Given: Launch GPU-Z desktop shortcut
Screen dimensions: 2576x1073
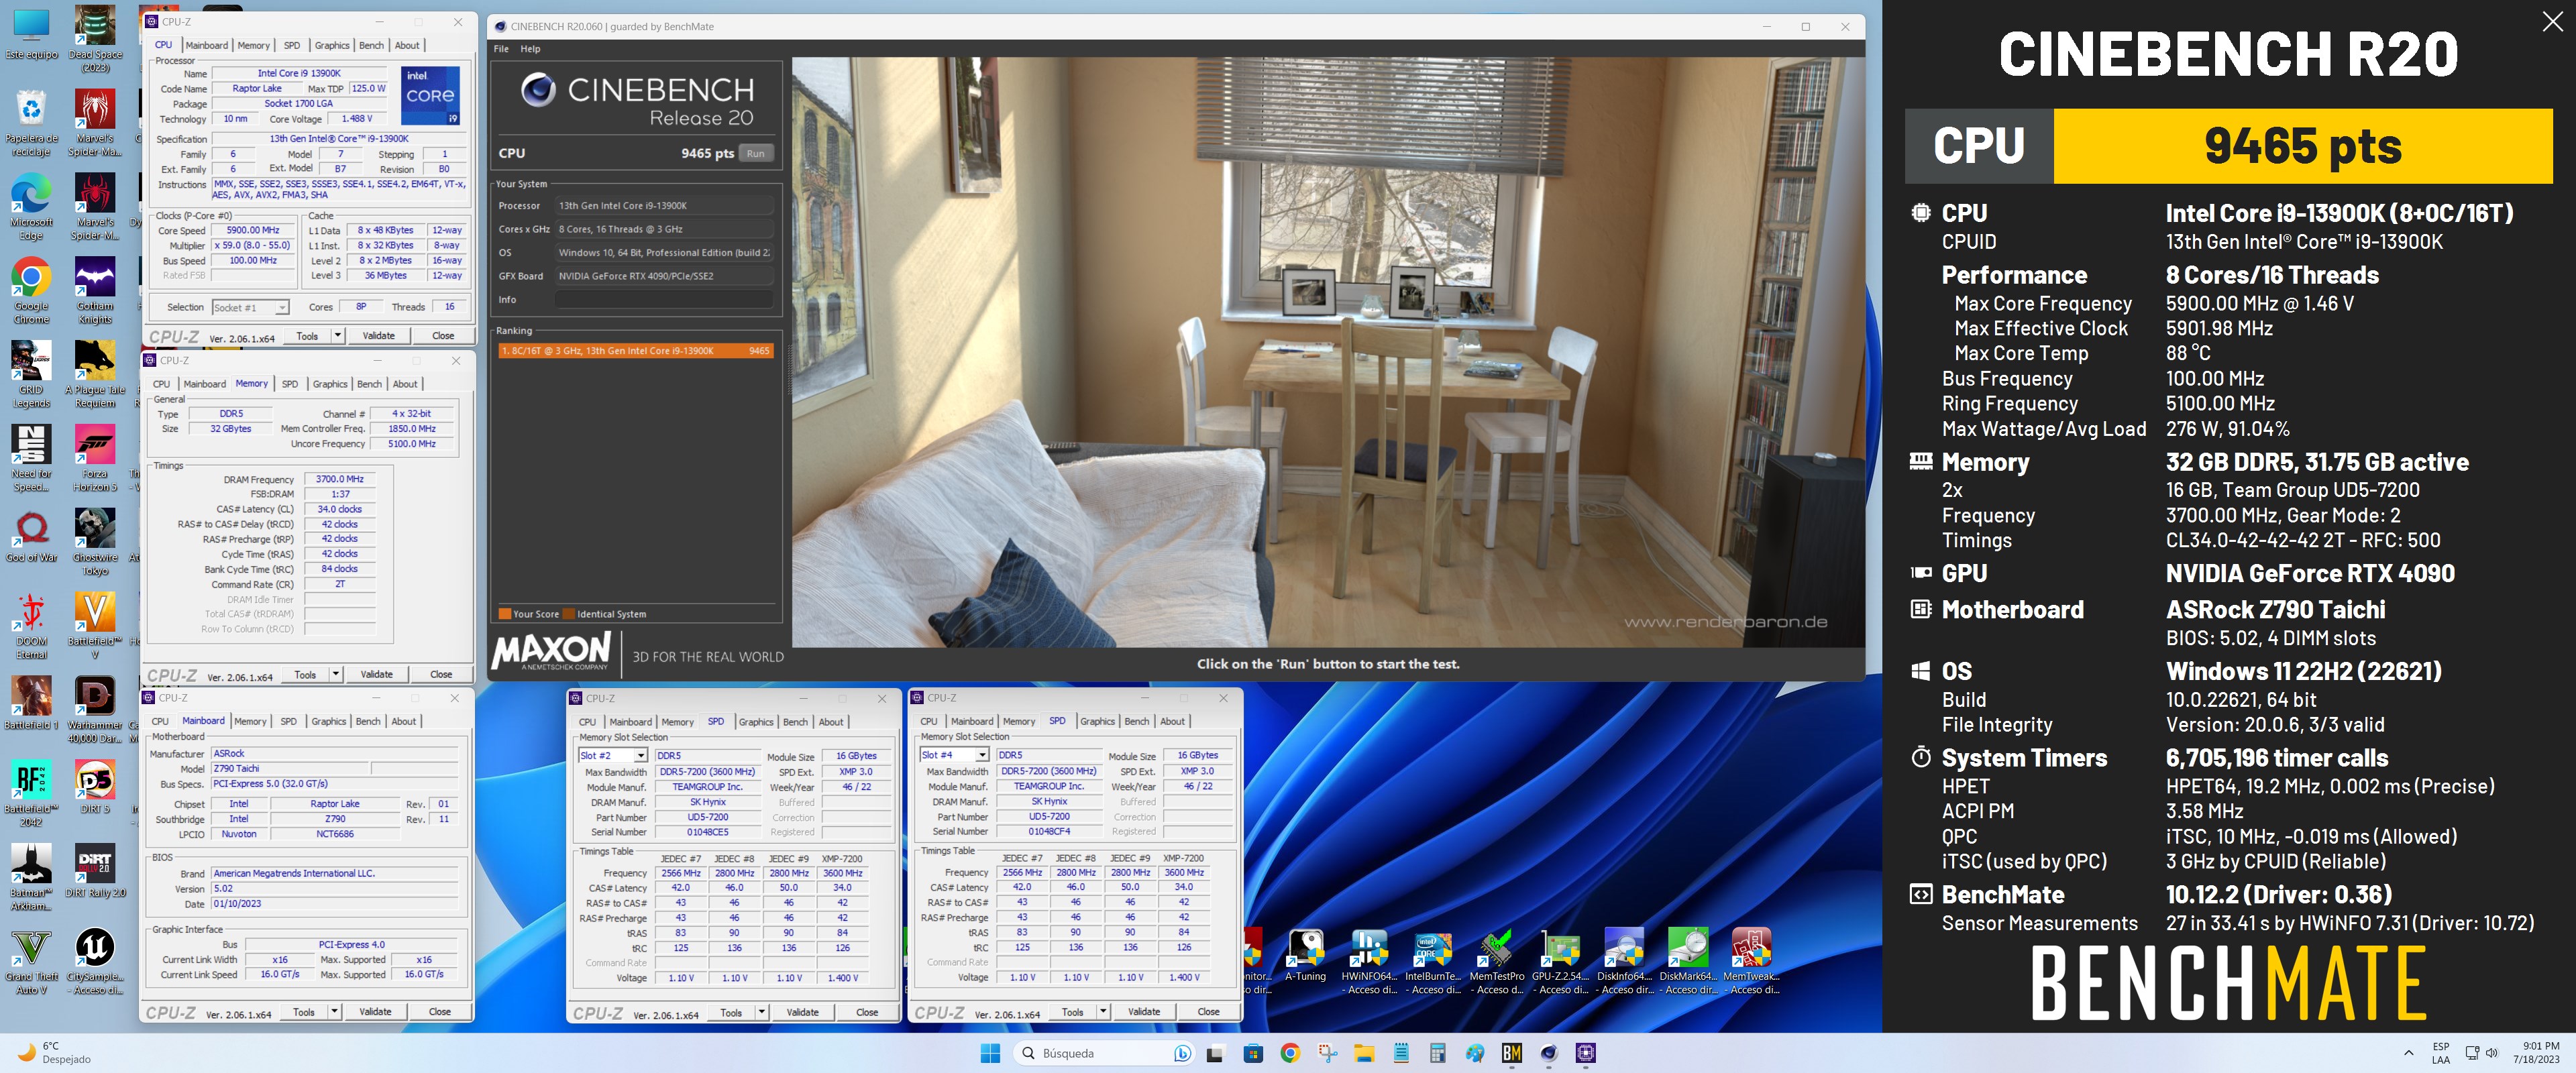Looking at the screenshot, I should tap(1560, 963).
